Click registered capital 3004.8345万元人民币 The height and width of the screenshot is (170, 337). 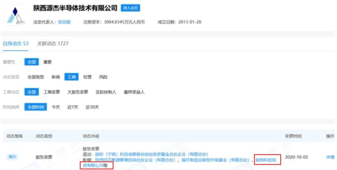125,22
